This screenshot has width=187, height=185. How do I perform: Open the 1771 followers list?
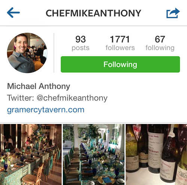120,43
